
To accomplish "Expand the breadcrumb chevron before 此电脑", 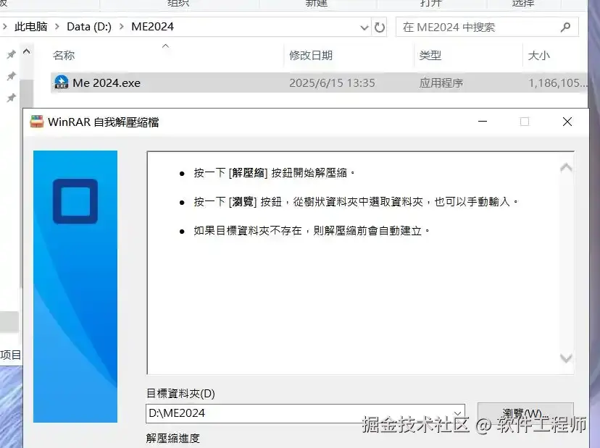I will [x=4, y=27].
